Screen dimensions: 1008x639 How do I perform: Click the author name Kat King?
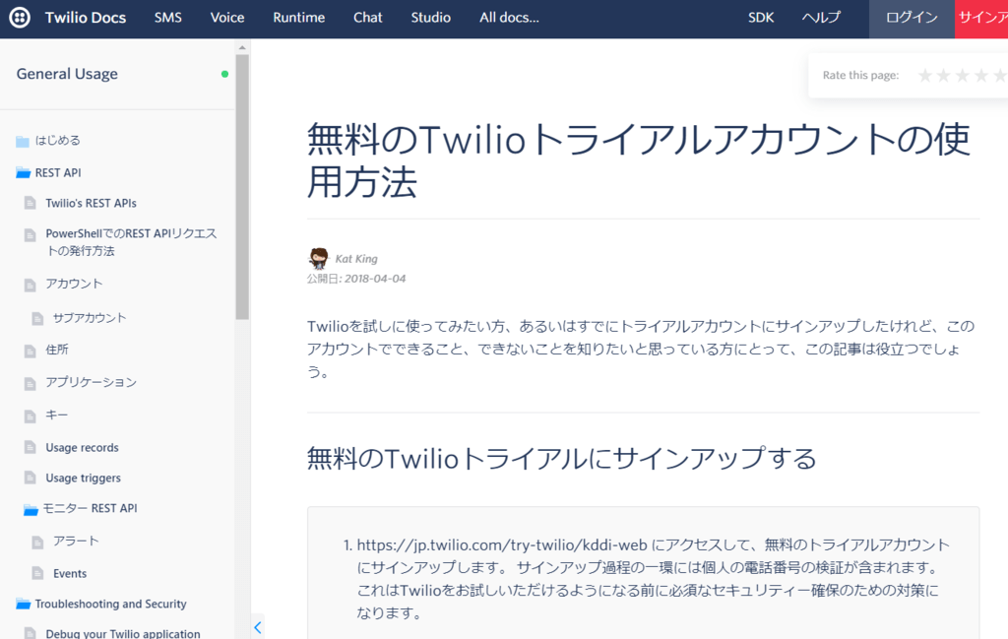coord(356,258)
